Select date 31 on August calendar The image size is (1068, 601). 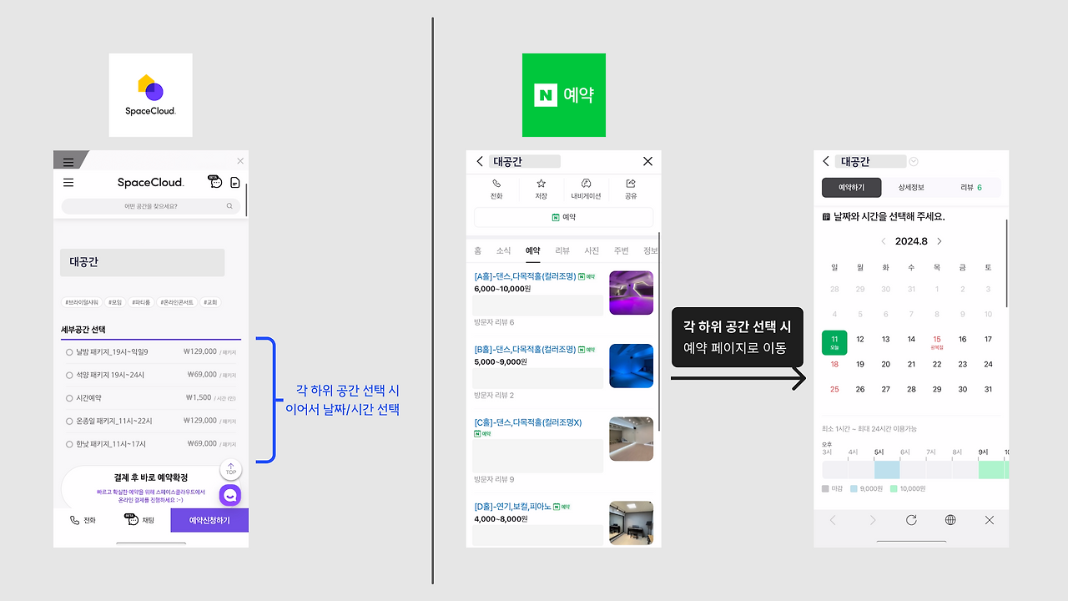(x=988, y=389)
